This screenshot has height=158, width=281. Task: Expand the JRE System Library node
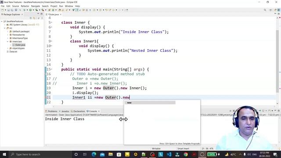[5, 25]
